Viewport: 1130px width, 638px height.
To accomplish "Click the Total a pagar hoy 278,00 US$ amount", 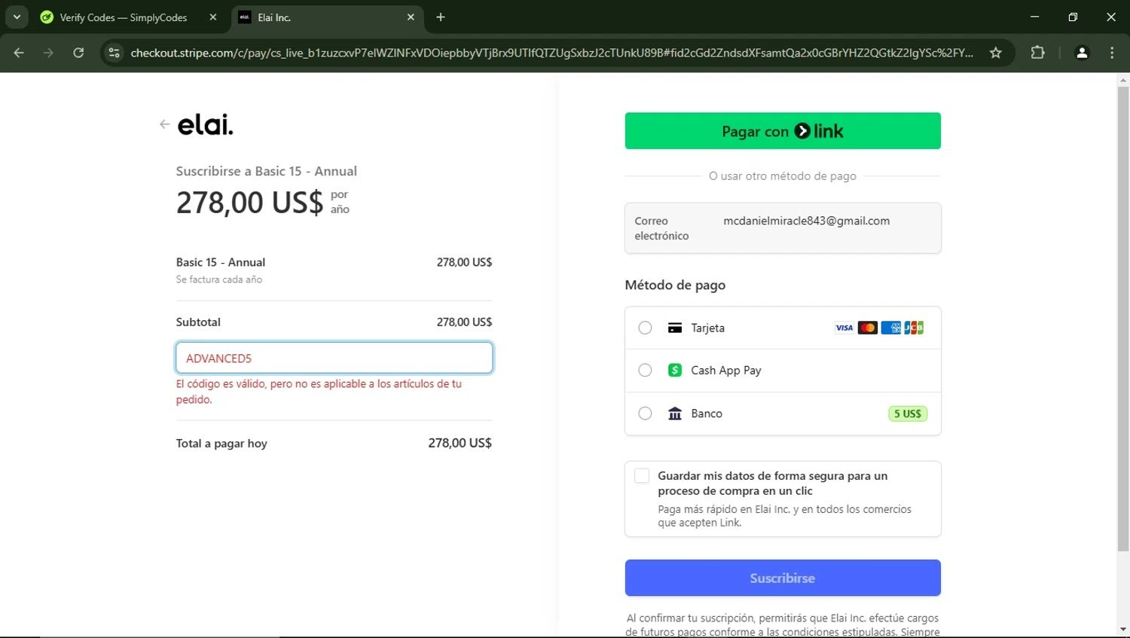I will pos(460,443).
